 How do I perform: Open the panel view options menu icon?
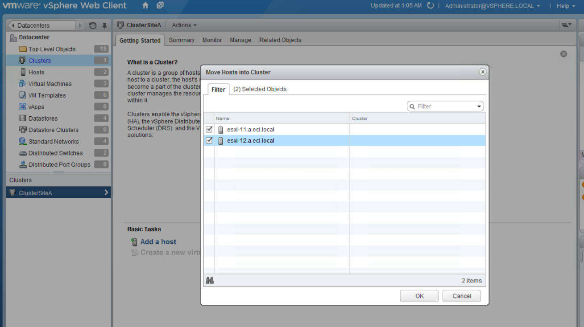coord(567,25)
